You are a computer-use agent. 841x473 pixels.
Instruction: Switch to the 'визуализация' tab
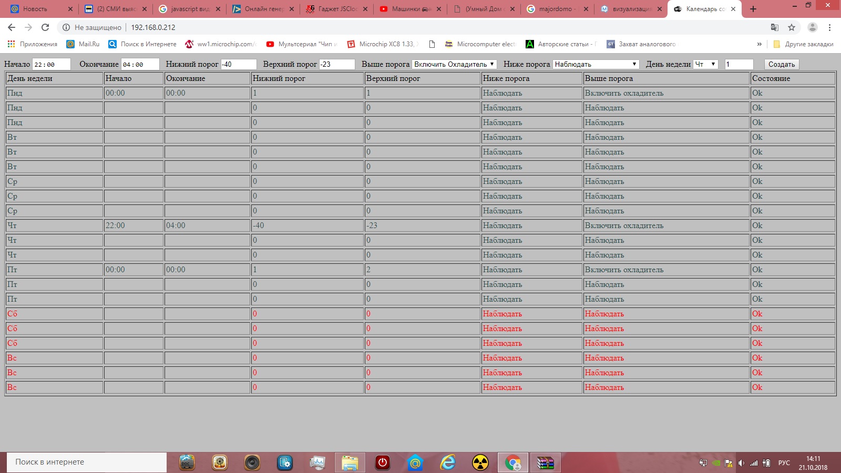point(631,9)
